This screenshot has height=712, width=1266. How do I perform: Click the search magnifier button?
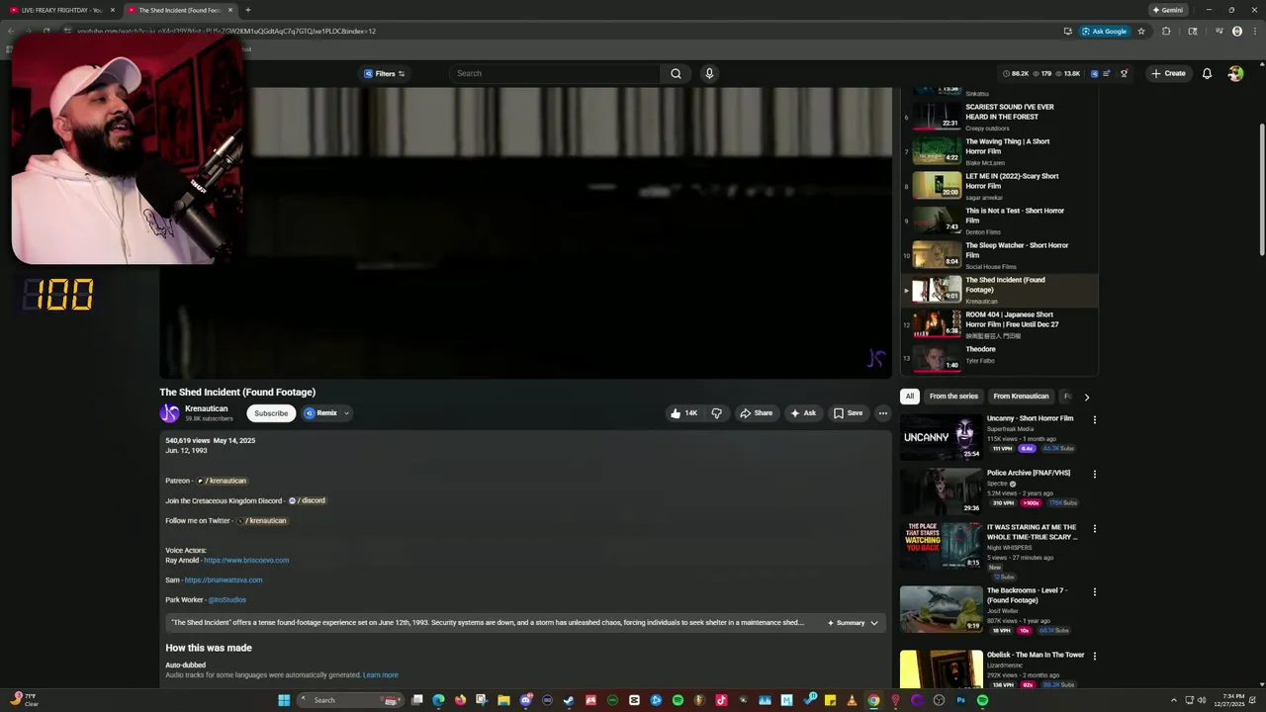(x=676, y=73)
